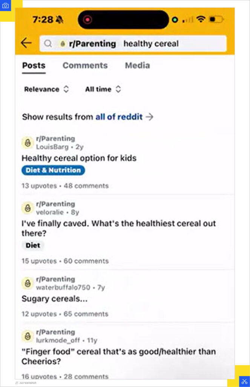Tap the Wi-Fi icon in the status bar
The width and height of the screenshot is (250, 387).
click(x=202, y=20)
